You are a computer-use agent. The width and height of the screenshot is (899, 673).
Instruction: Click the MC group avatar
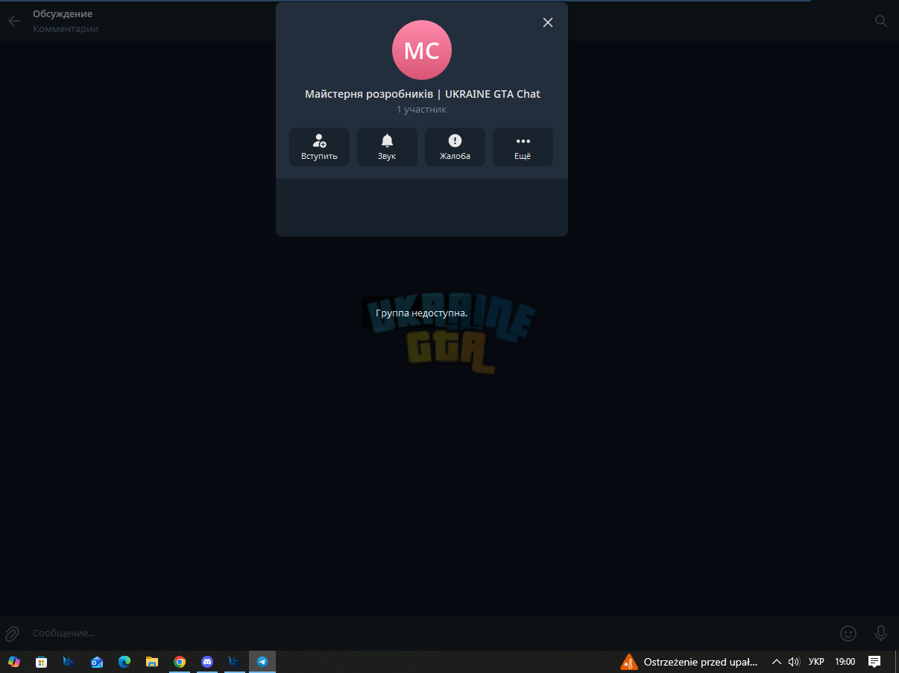tap(422, 50)
